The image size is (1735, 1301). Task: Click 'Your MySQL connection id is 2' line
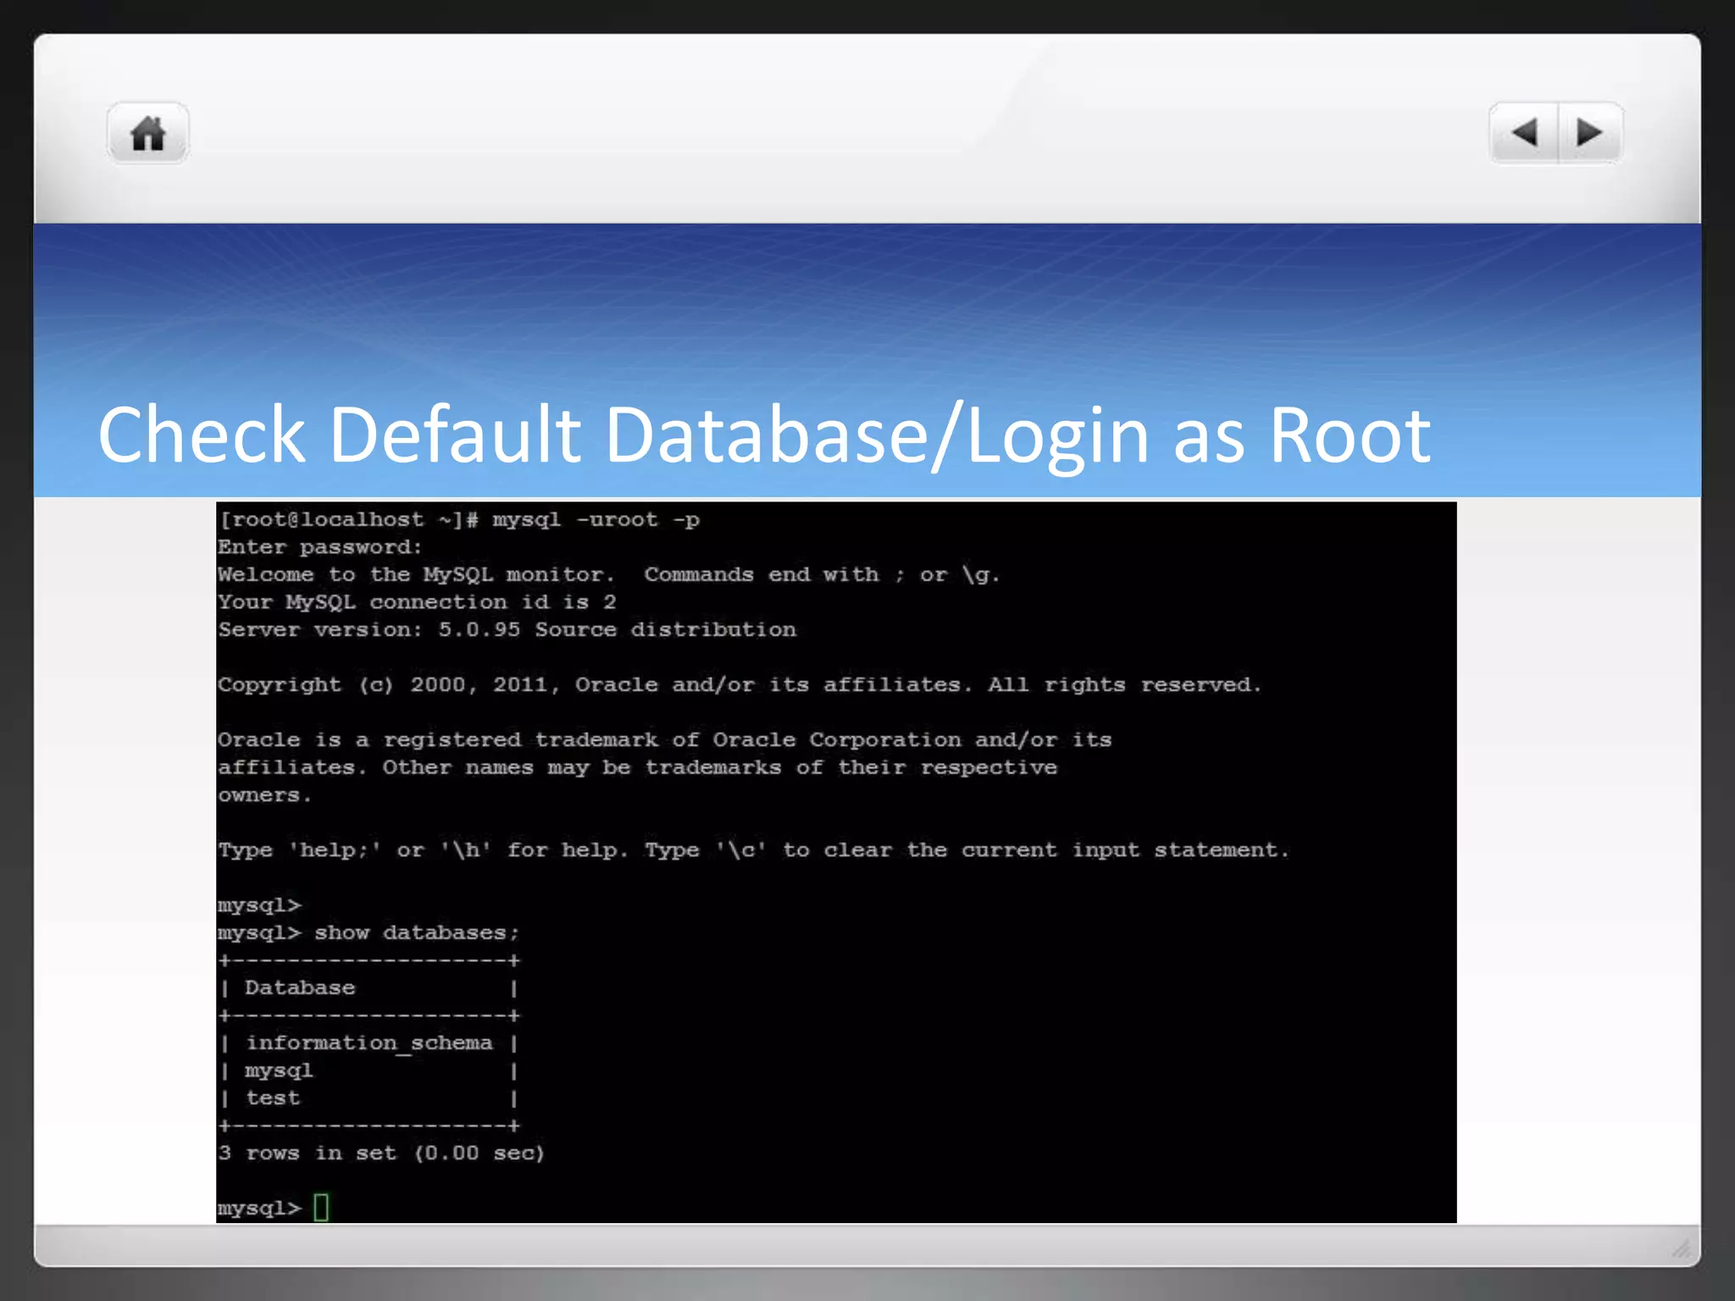(417, 602)
